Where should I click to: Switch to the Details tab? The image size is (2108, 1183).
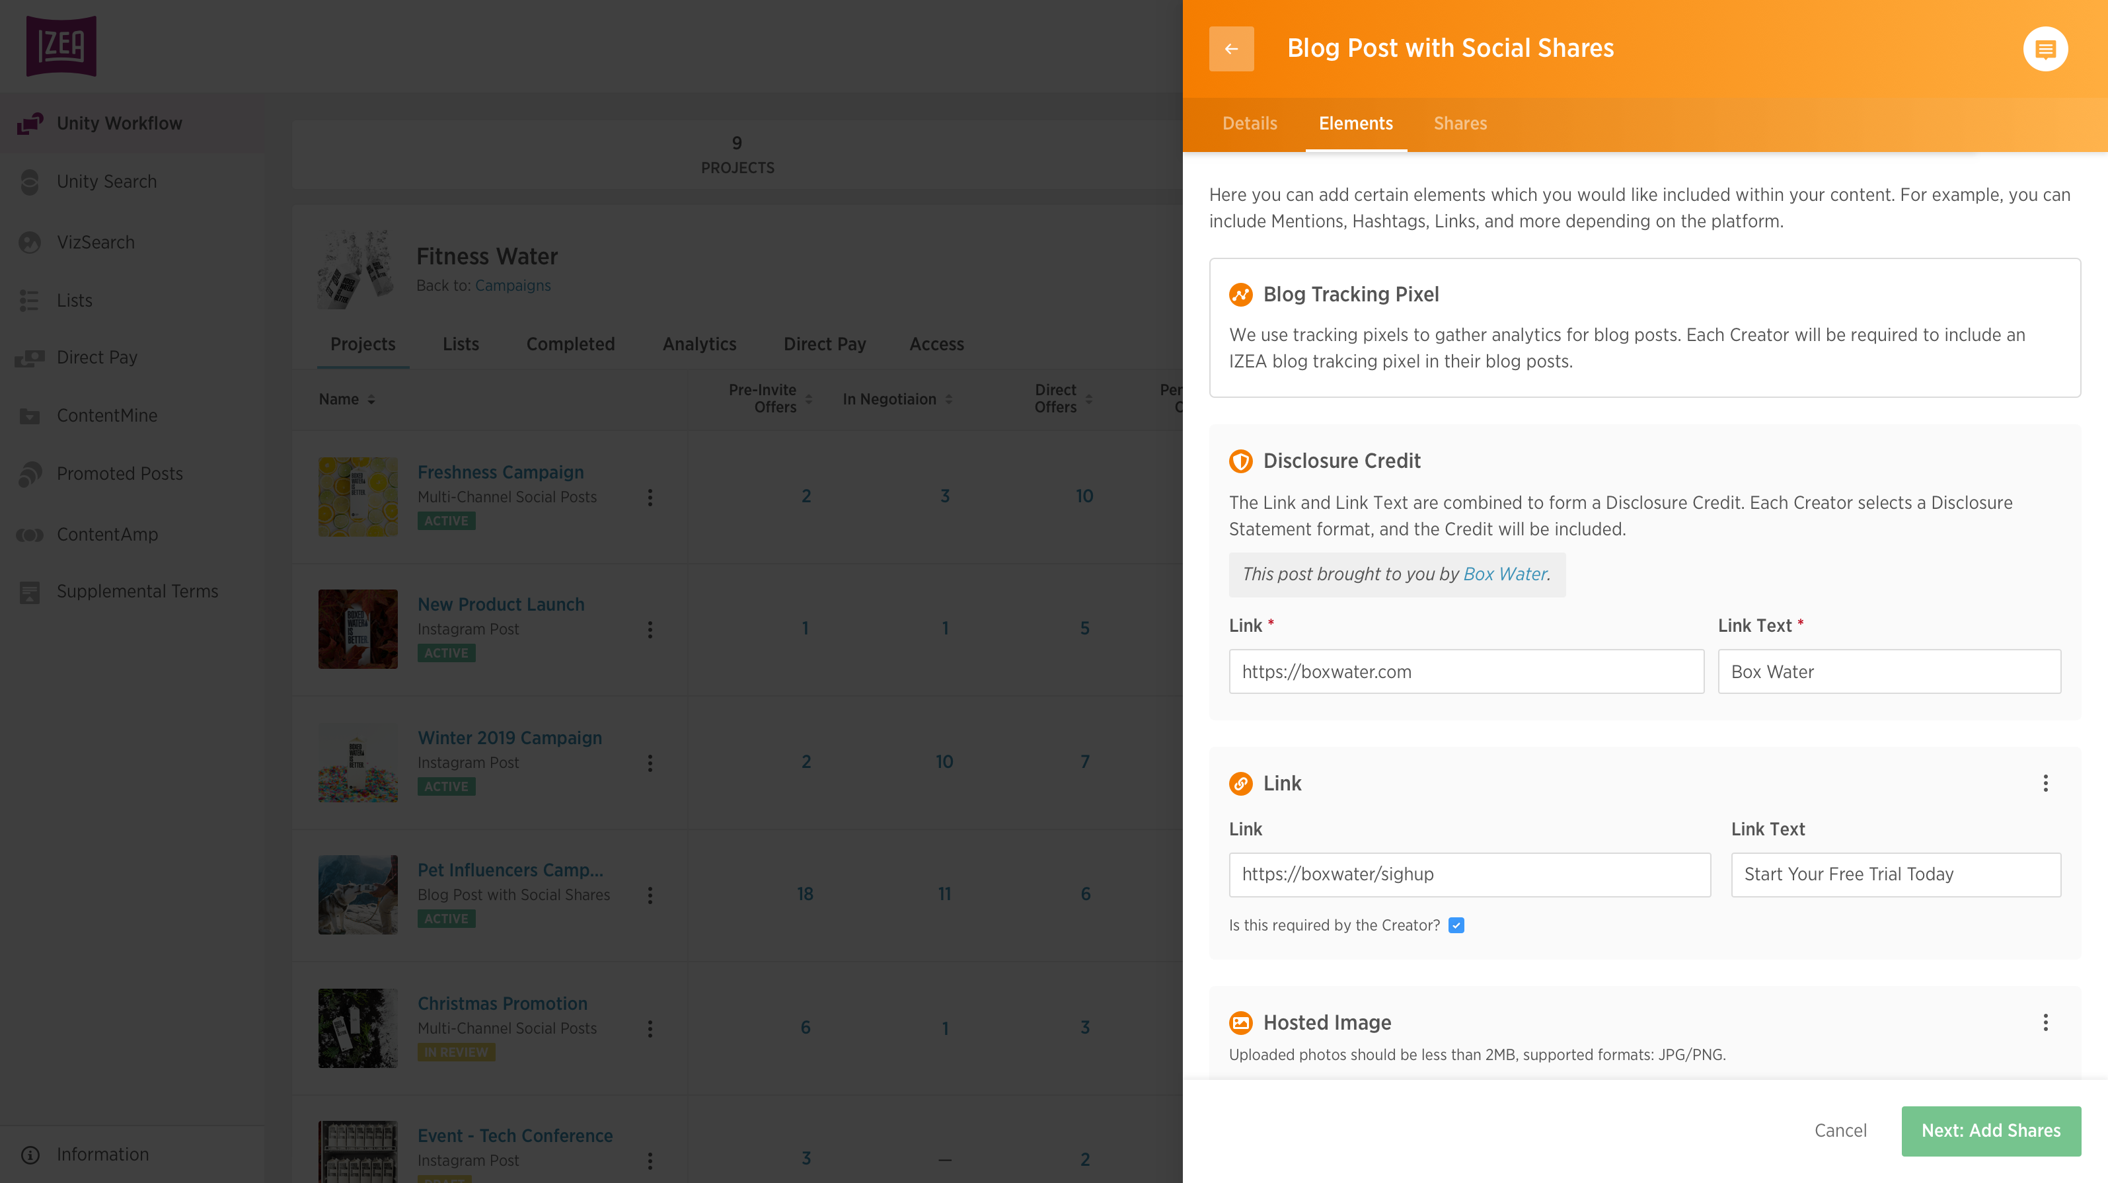1249,124
